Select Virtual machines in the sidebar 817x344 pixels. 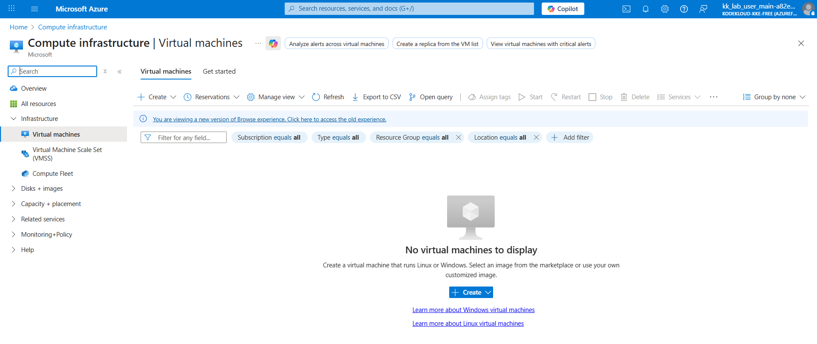click(64, 134)
